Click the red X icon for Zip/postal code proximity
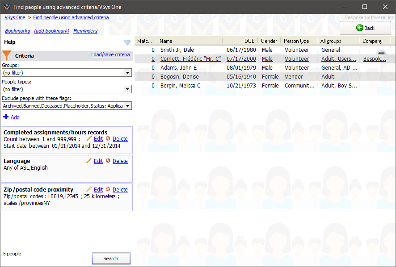This screenshot has width=396, height=267. [109, 189]
